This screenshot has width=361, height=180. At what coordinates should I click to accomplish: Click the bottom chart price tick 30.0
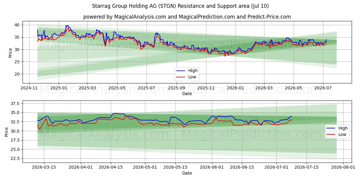point(16,131)
